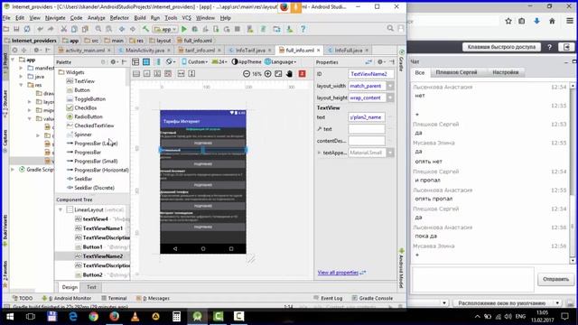Open browser hamburger menu
Viewport: 578px width, 325px height.
pos(570,21)
